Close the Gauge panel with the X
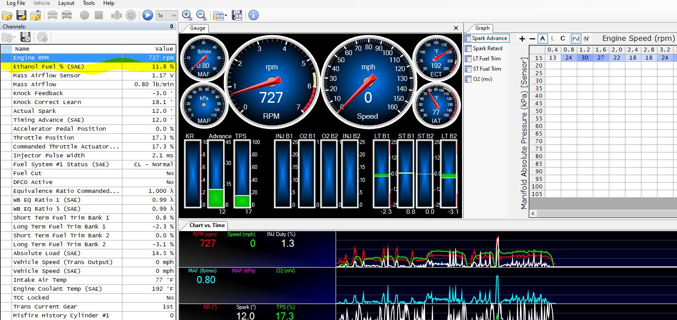This screenshot has width=677, height=320. (x=456, y=28)
